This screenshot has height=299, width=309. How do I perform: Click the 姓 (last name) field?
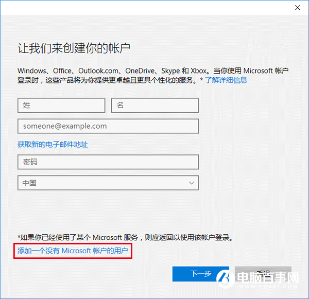pyautogui.click(x=61, y=105)
